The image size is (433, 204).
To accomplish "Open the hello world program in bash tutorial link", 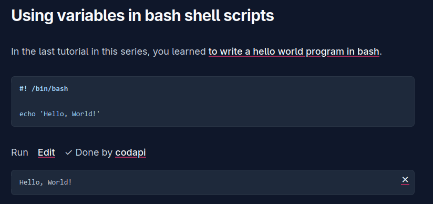I will [294, 52].
